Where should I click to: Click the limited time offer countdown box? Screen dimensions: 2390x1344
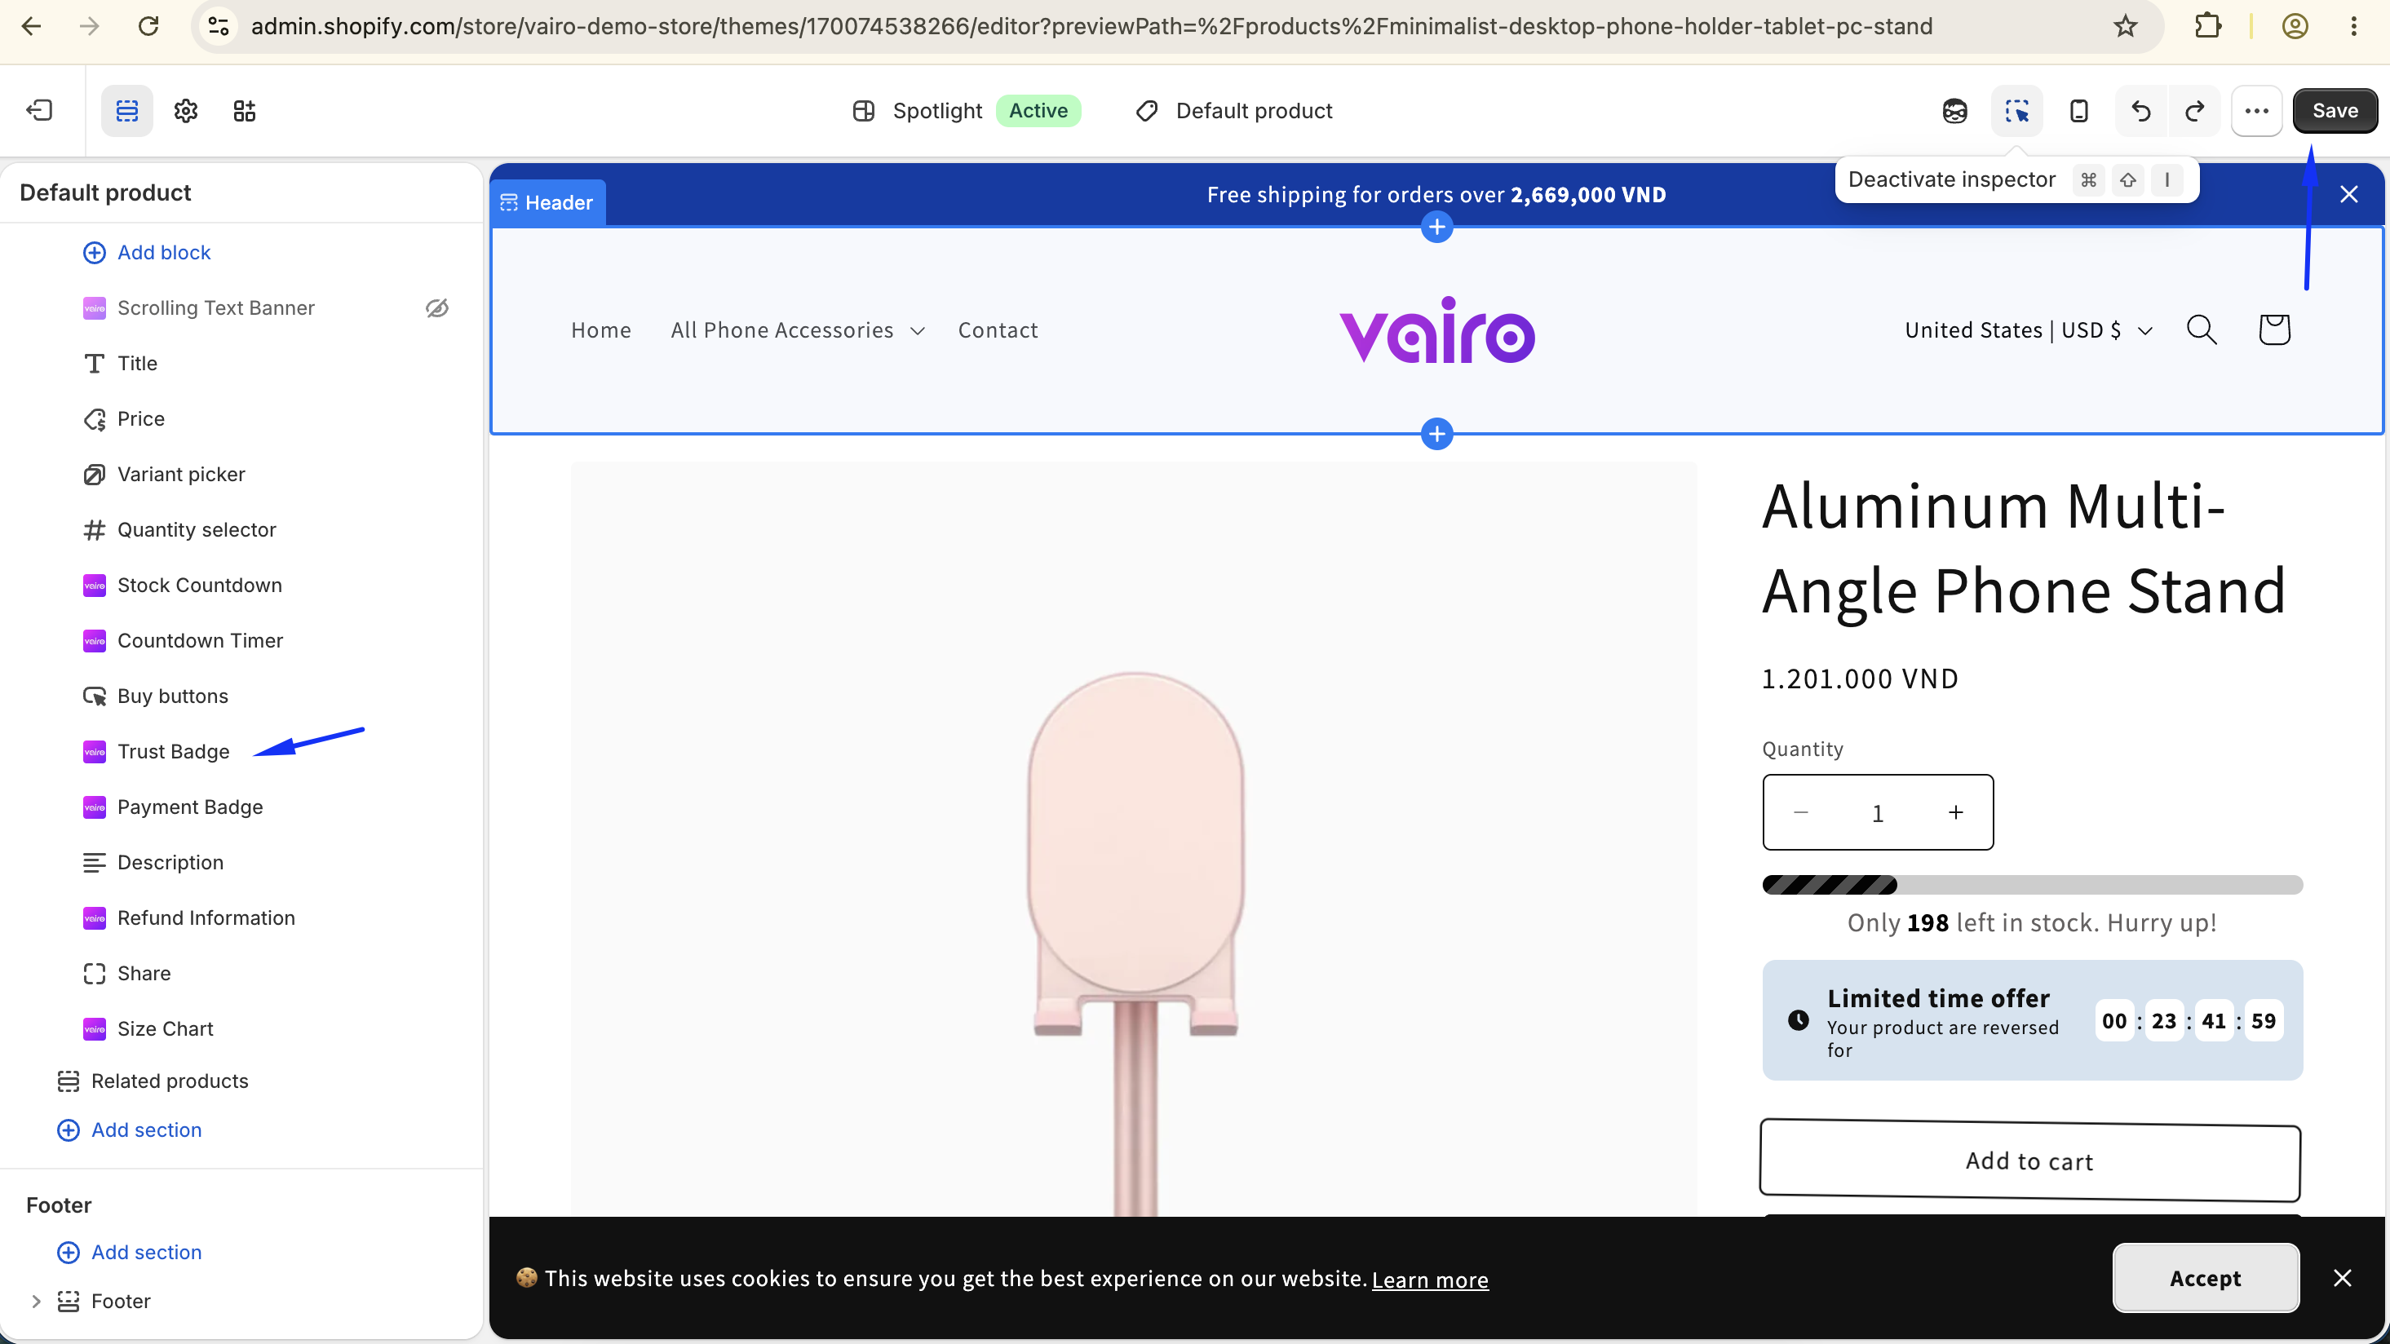[x=2032, y=1020]
